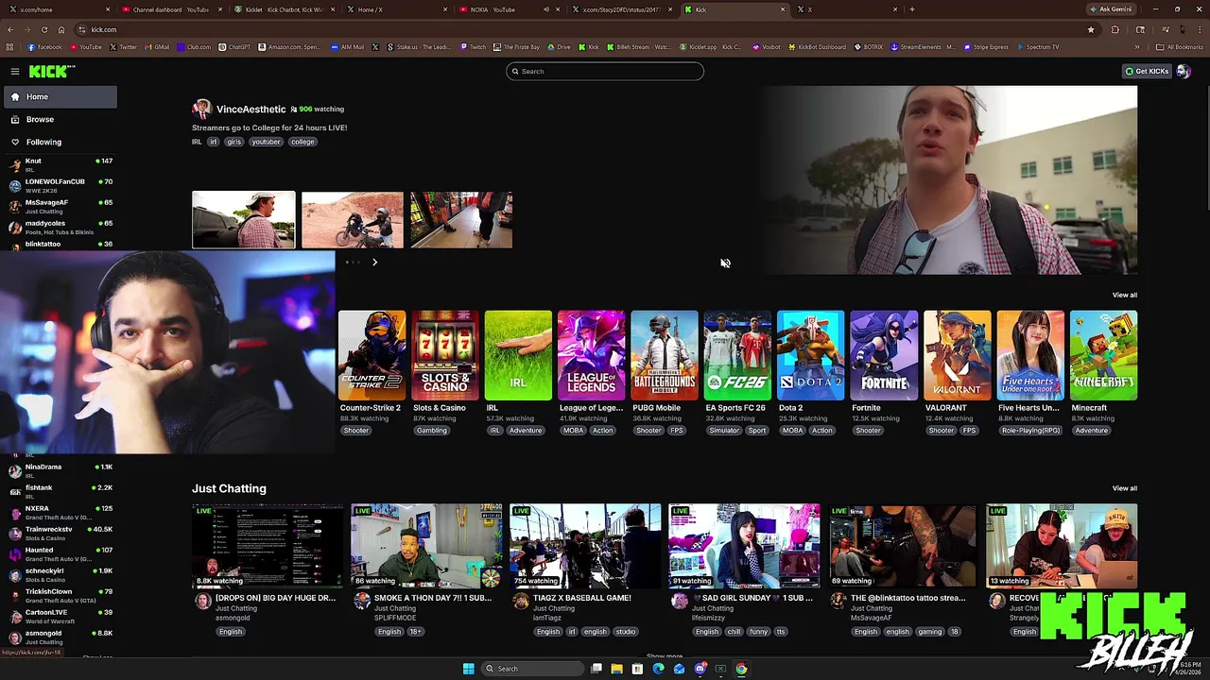Click the browser reload button

click(43, 29)
